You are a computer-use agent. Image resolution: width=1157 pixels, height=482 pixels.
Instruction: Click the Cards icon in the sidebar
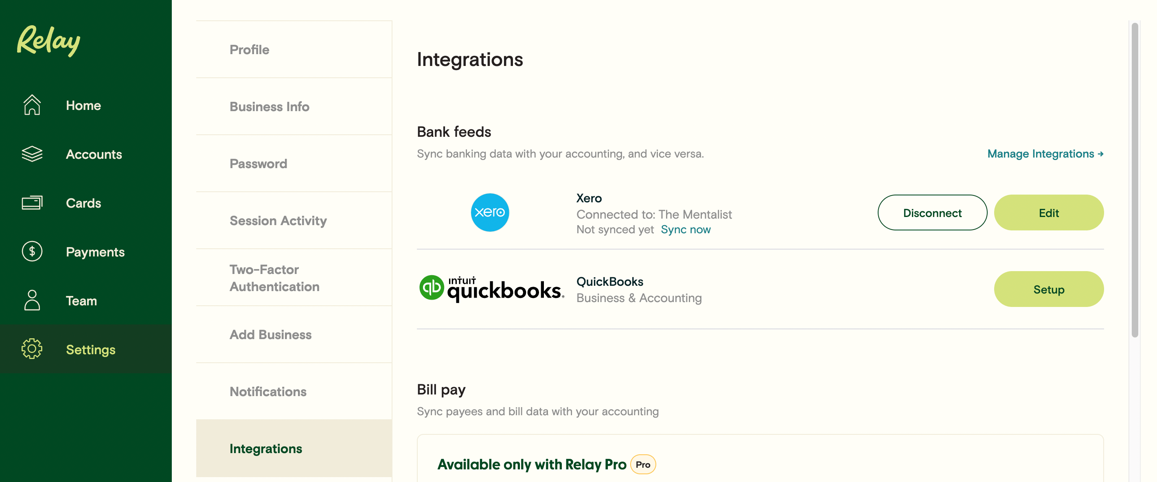pyautogui.click(x=32, y=203)
